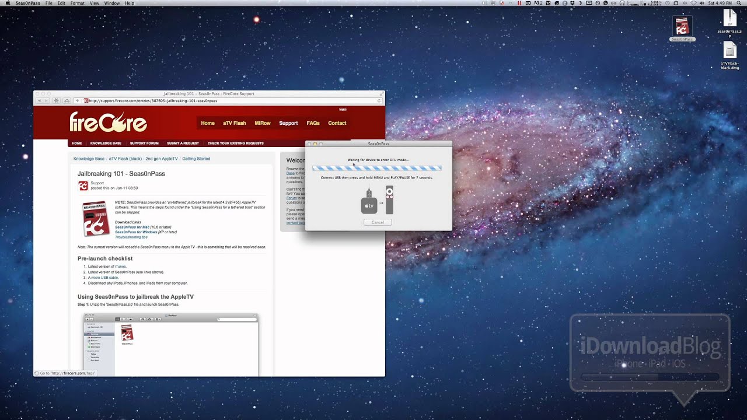Open the Seas0nPass application menu

(x=28, y=3)
